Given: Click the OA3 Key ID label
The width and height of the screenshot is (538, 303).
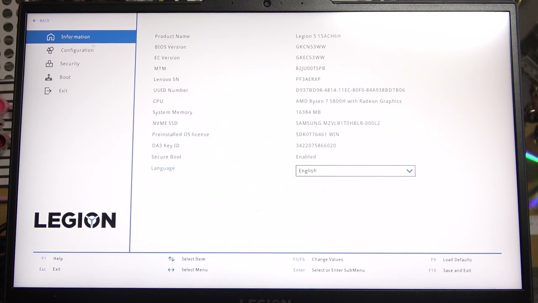Looking at the screenshot, I should pos(166,146).
